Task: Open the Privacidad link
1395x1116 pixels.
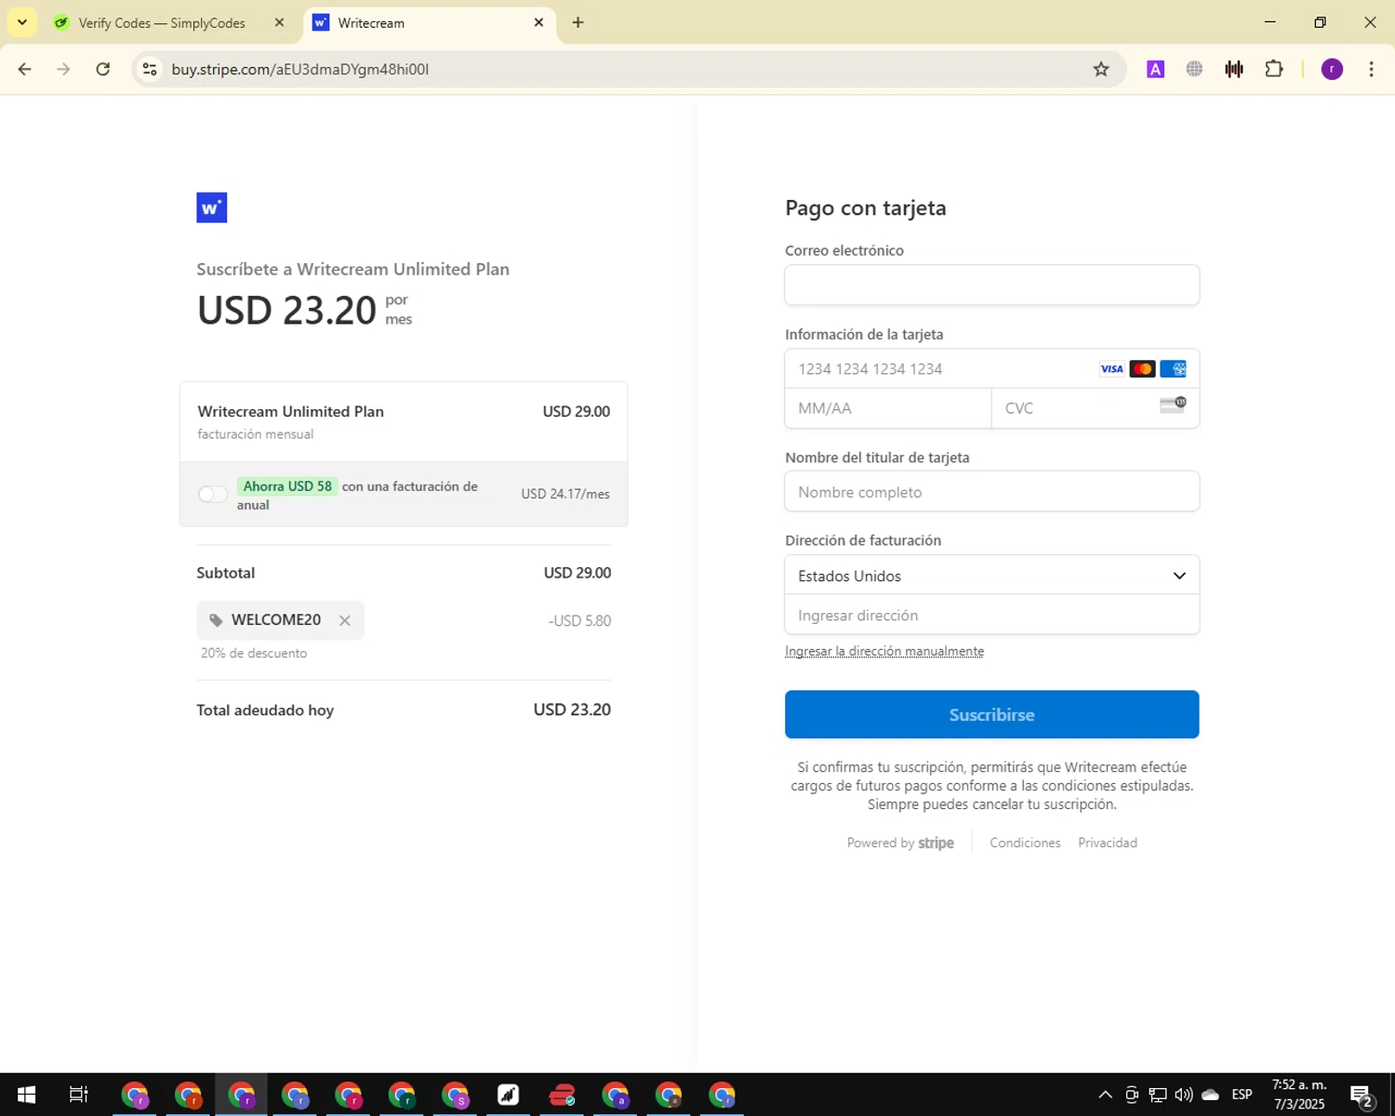Action: click(1108, 843)
